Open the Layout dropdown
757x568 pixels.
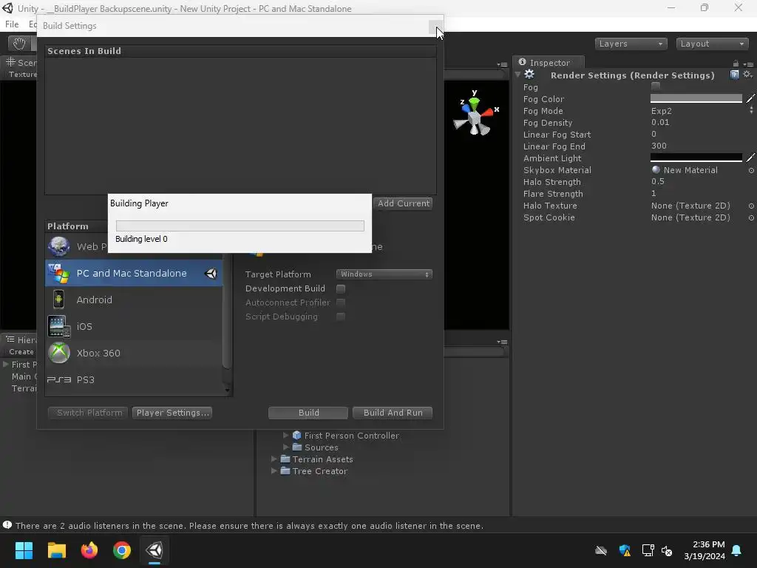(712, 44)
